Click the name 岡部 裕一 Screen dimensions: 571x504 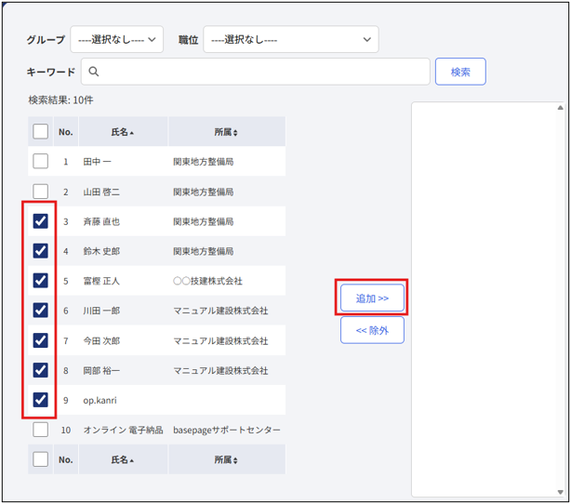pos(101,370)
